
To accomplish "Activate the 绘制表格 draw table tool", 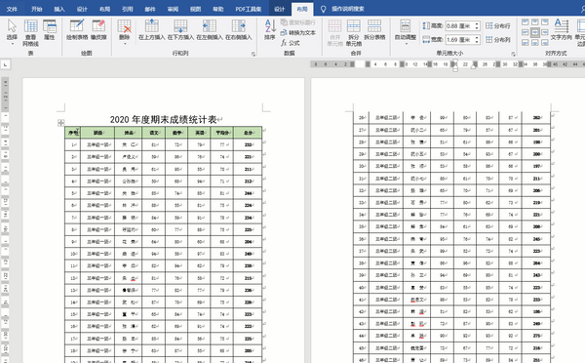I will 77,29.
